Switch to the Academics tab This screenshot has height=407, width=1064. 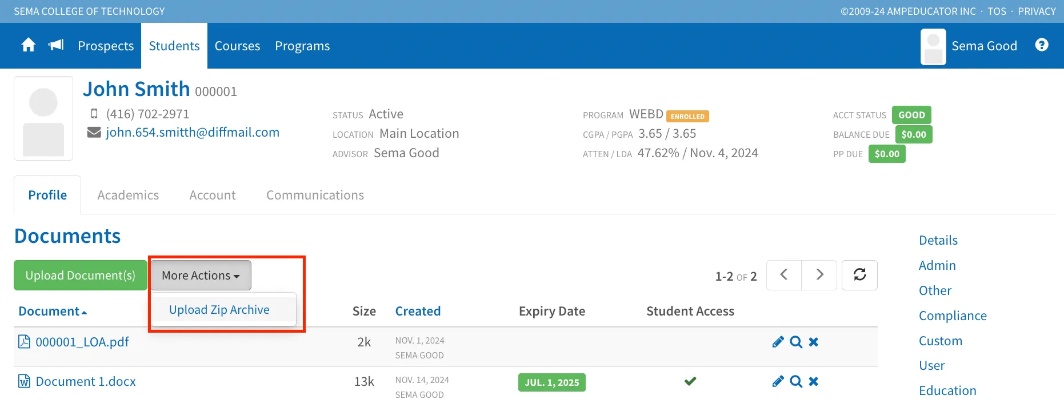[128, 195]
